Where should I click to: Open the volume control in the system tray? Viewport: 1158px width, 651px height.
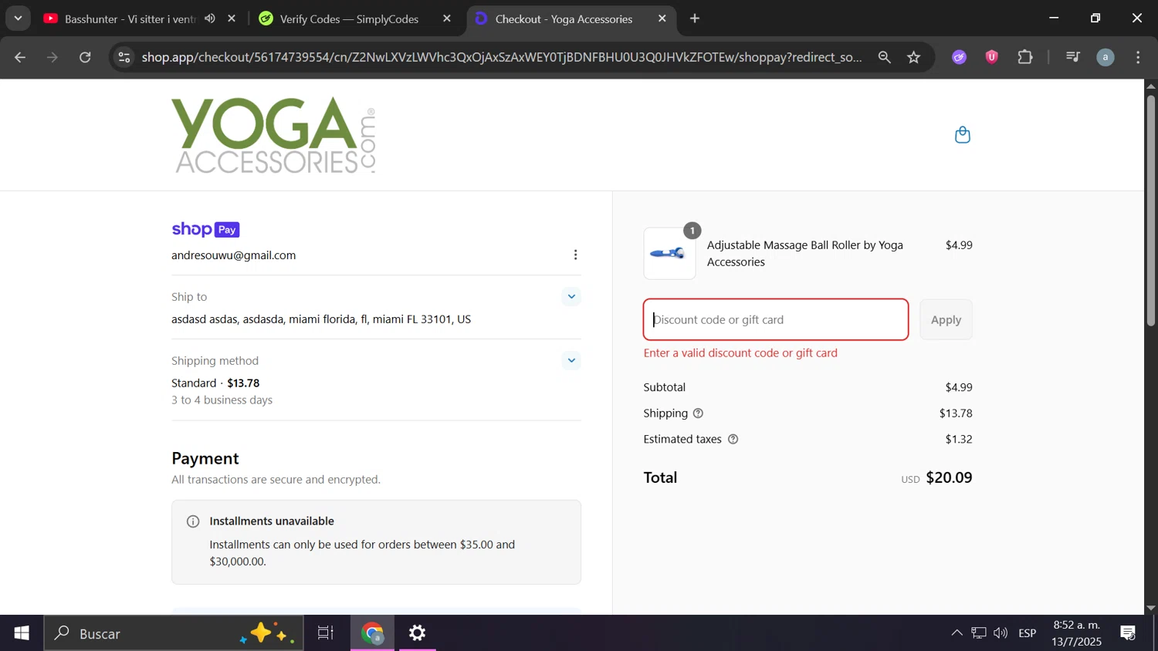point(1001,633)
